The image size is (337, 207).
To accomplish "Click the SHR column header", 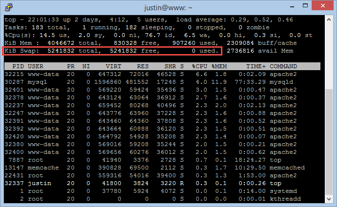I will pyautogui.click(x=170, y=66).
